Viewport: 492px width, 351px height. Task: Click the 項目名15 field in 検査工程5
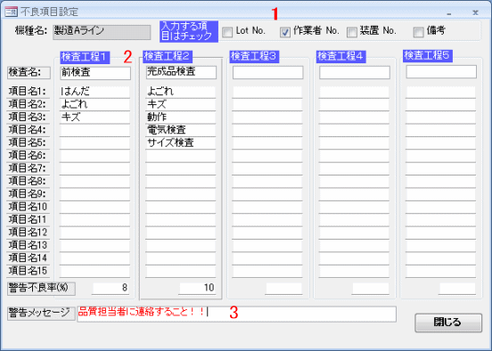point(440,272)
